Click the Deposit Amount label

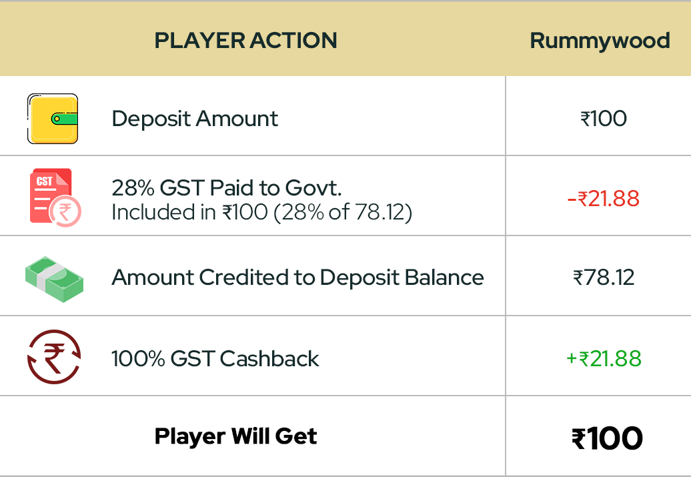pyautogui.click(x=195, y=119)
